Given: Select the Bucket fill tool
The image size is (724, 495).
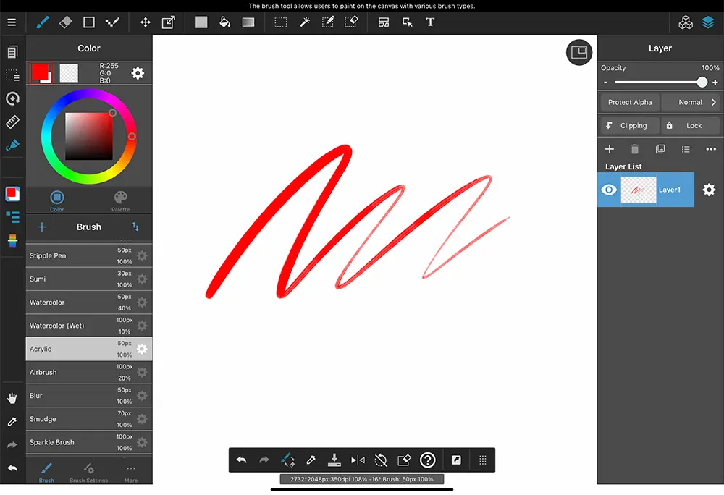Looking at the screenshot, I should point(224,22).
